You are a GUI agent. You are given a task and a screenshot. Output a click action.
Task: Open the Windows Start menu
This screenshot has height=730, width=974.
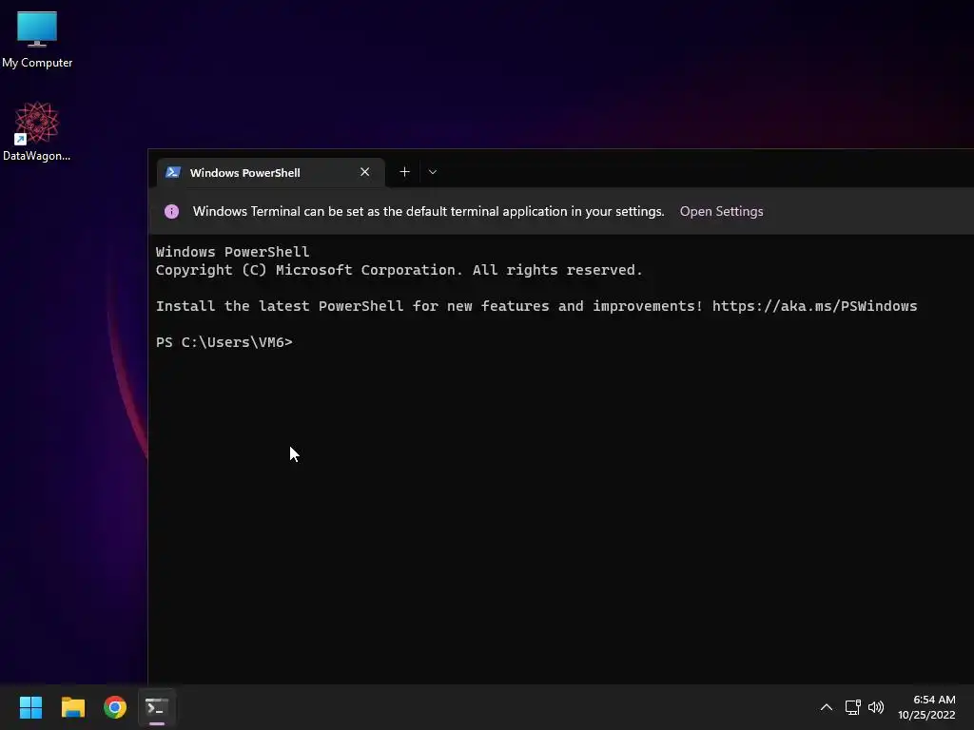point(30,707)
